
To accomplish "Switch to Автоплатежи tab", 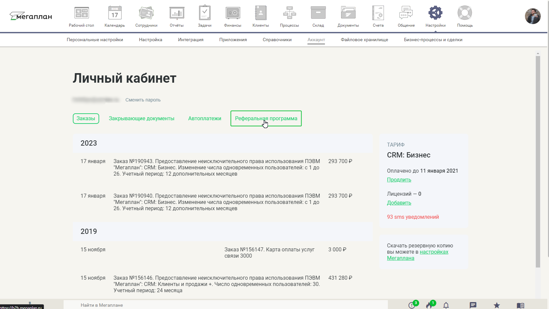I will (x=205, y=118).
